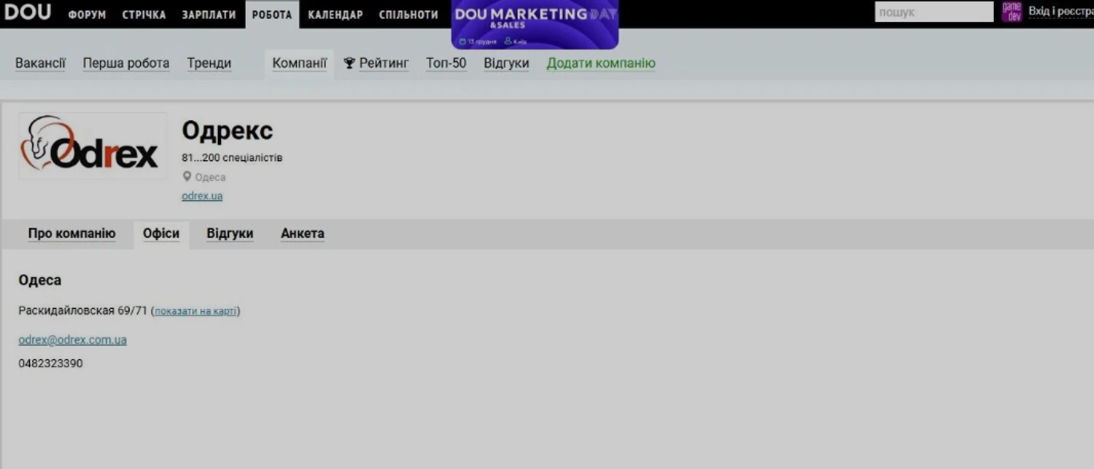This screenshot has height=469, width=1094.
Task: Switch to the Про компанію tab
Action: click(x=71, y=234)
